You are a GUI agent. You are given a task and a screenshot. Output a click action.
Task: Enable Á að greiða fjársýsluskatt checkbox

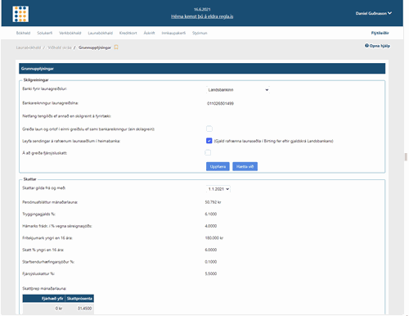[x=208, y=153]
